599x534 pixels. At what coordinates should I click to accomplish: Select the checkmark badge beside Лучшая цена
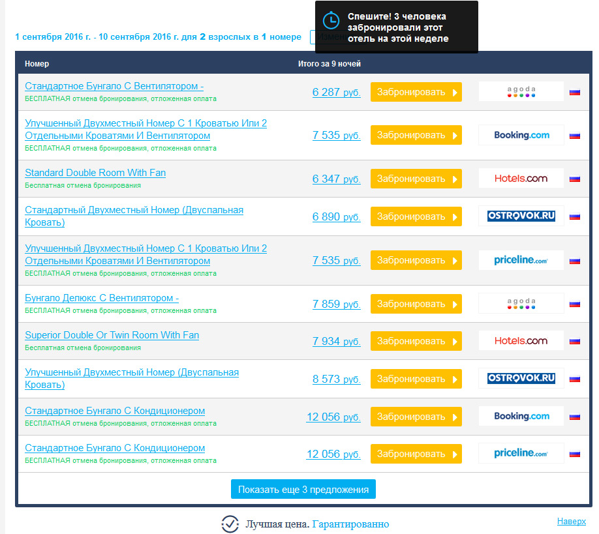(230, 524)
